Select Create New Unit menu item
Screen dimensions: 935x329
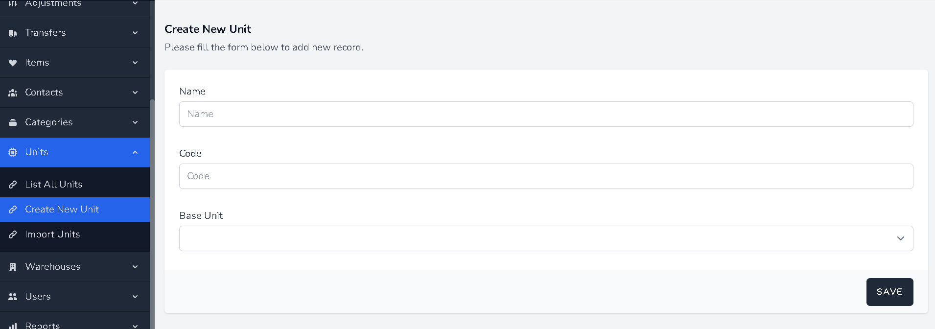coord(62,210)
